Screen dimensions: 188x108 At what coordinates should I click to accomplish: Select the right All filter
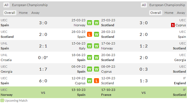click(x=144, y=5)
